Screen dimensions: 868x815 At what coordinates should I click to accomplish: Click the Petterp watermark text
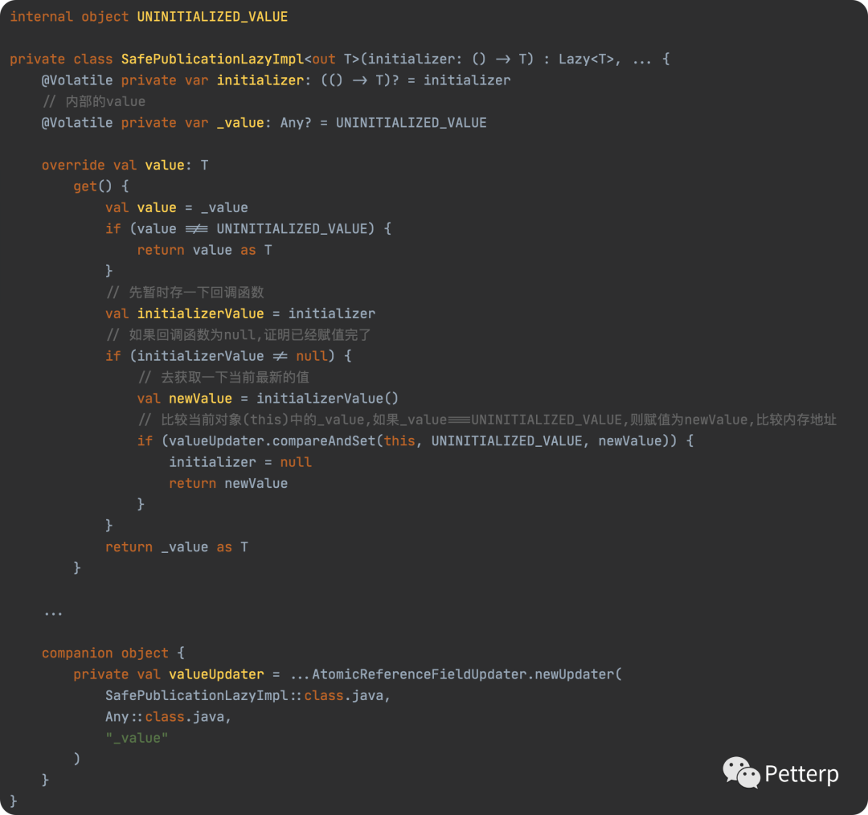click(x=801, y=774)
